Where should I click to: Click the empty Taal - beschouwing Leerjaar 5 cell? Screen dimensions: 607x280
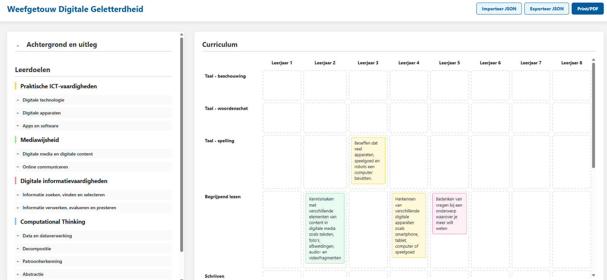449,85
